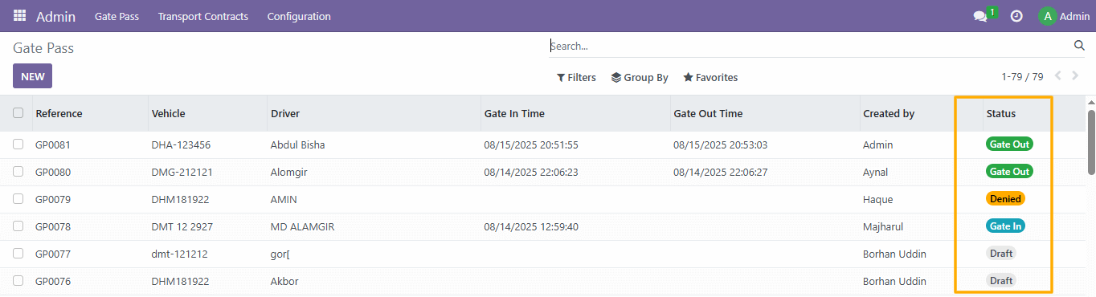Click the Admin app title

55,16
